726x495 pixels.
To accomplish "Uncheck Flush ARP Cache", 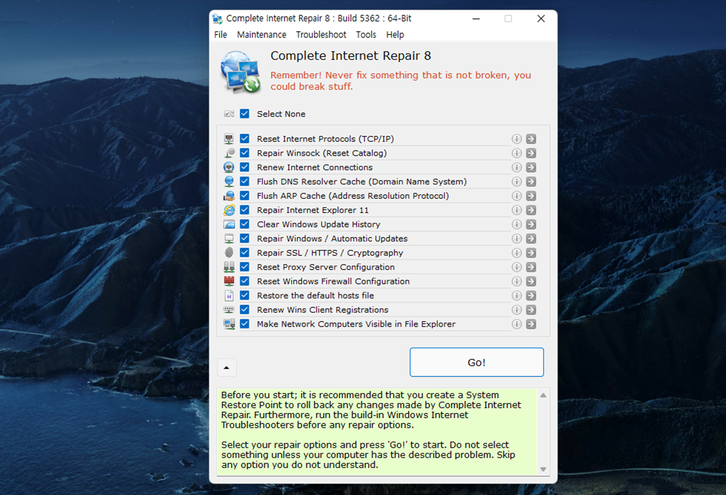I will pos(245,195).
